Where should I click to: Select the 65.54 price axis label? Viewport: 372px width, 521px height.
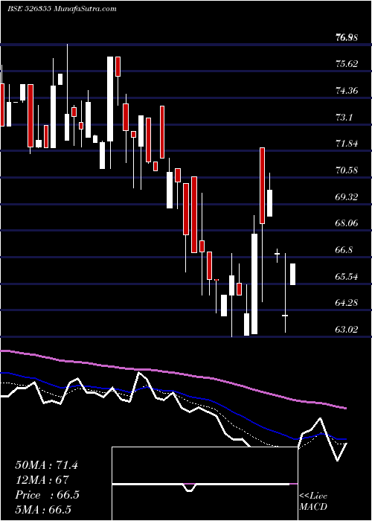347,276
